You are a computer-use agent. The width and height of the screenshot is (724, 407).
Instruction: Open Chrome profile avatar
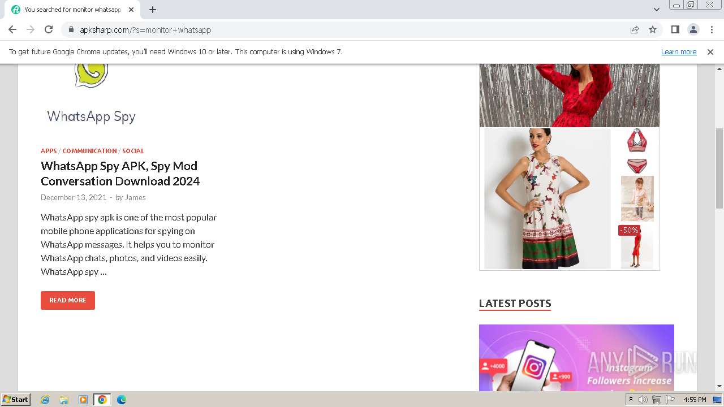pos(693,29)
